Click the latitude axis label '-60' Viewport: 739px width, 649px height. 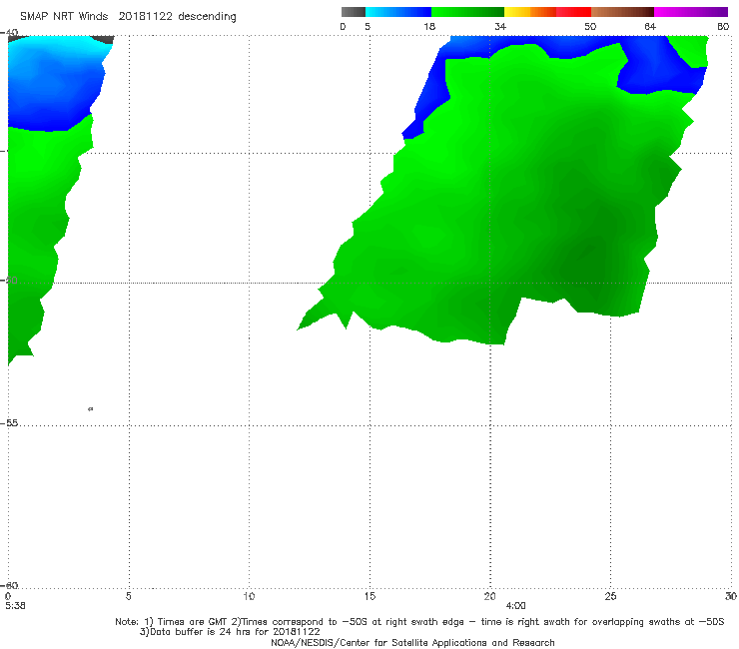click(9, 585)
